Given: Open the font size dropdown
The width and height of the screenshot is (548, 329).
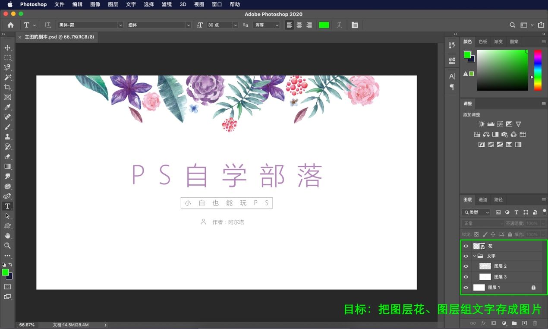Looking at the screenshot, I should click(x=235, y=25).
